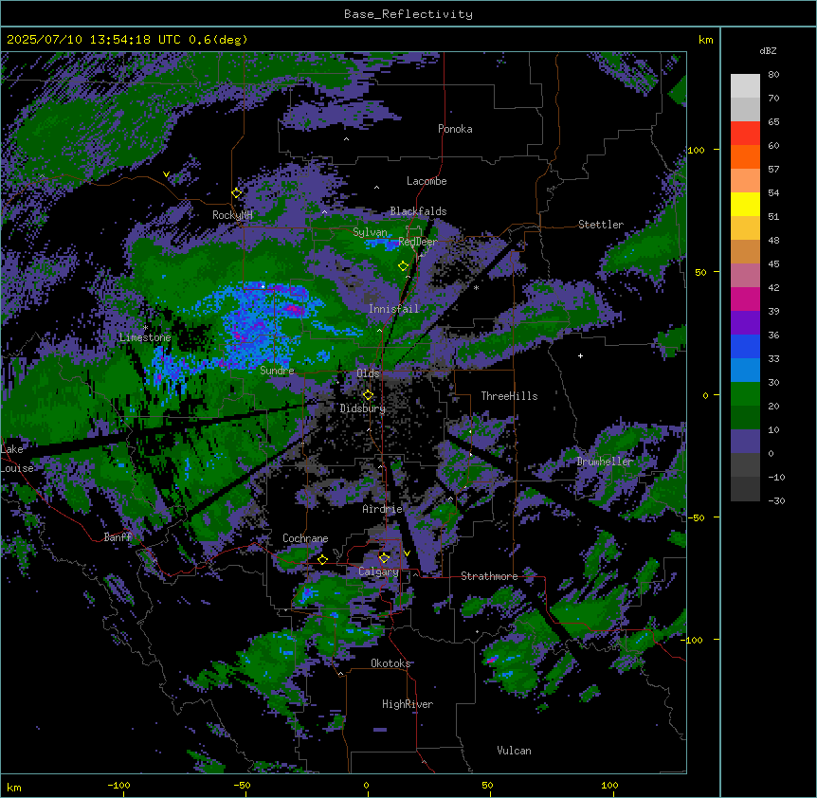Click the 0.6(deg) elevation angle text

click(218, 40)
